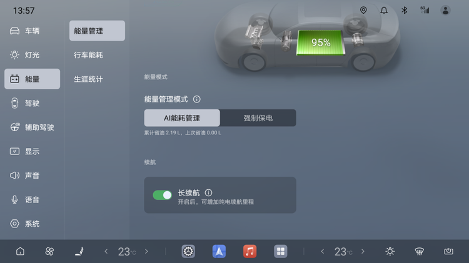This screenshot has height=263, width=469.
Task: Select AI能耗管理 mode option
Action: tap(182, 118)
